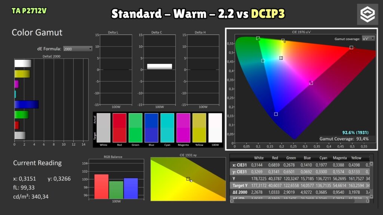Image resolution: width=383 pixels, height=215 pixels.
Task: Select the Cyan color swatch
Action: point(167,128)
